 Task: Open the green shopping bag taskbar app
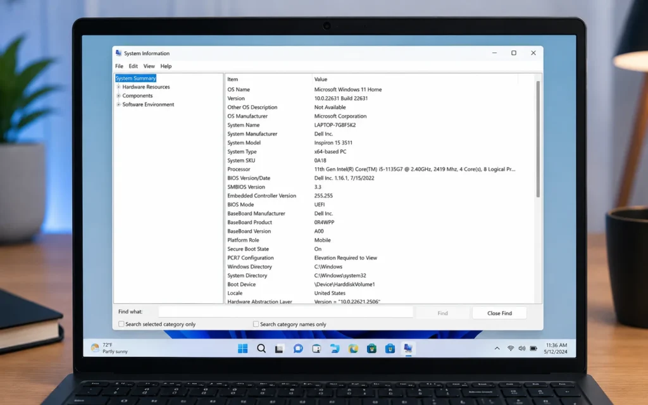pyautogui.click(x=371, y=349)
